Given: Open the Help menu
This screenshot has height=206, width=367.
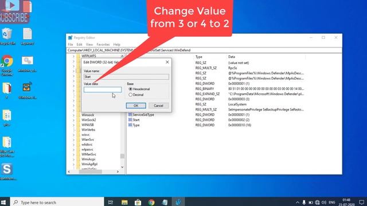Looking at the screenshot, I should (x=116, y=45).
